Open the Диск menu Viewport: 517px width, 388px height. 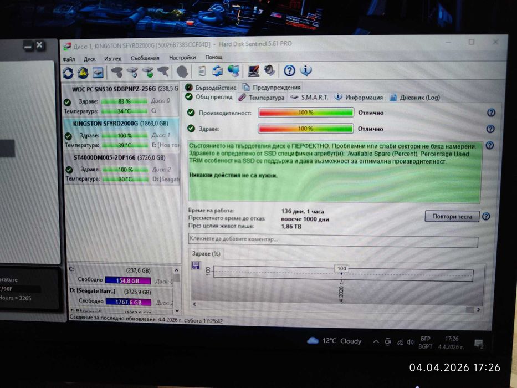[x=89, y=59]
